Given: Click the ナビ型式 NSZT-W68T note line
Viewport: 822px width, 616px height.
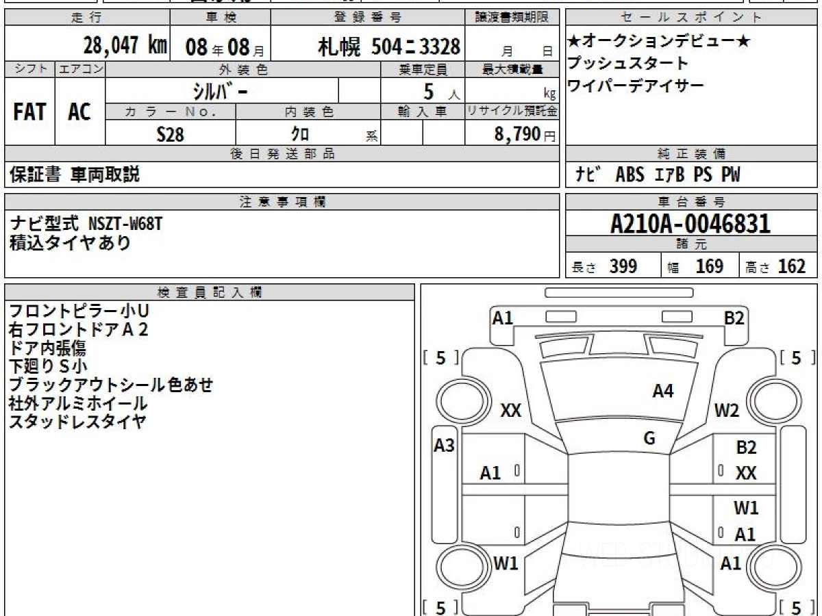Looking at the screenshot, I should [87, 223].
